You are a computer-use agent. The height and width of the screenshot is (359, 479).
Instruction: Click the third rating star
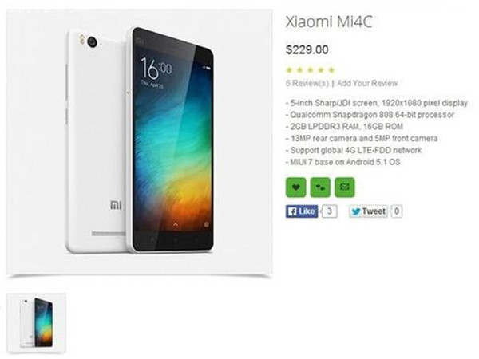[x=311, y=70]
